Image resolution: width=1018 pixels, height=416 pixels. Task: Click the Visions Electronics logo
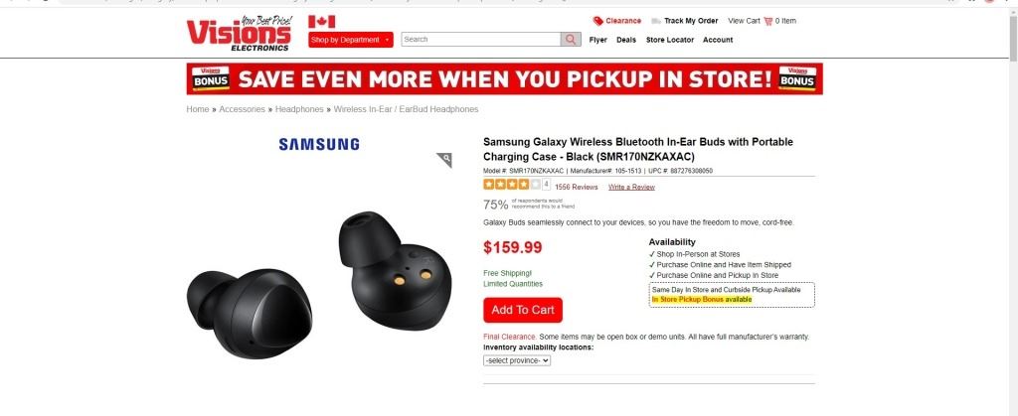coord(237,34)
